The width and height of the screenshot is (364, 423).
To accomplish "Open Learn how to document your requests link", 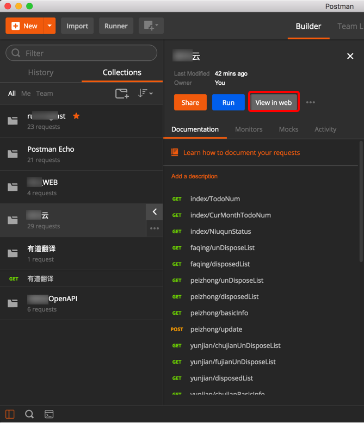I will [242, 153].
